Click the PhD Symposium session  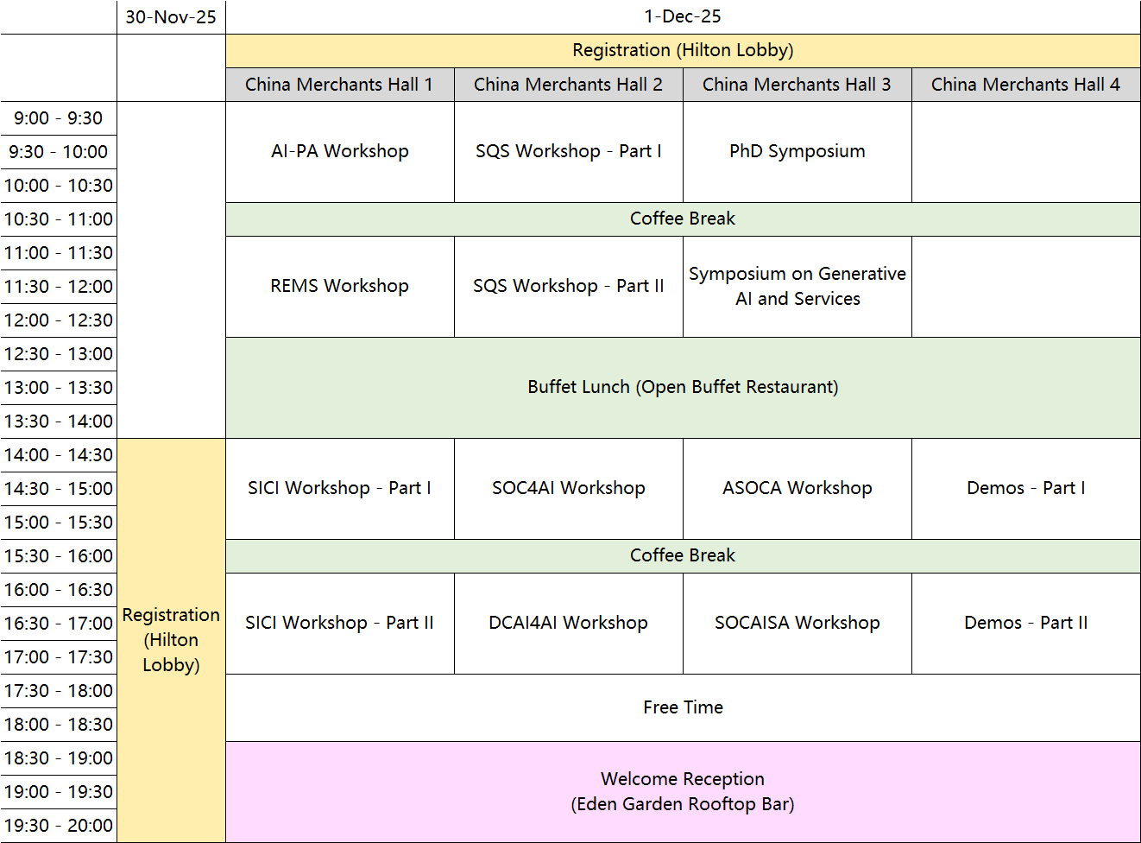coord(797,151)
